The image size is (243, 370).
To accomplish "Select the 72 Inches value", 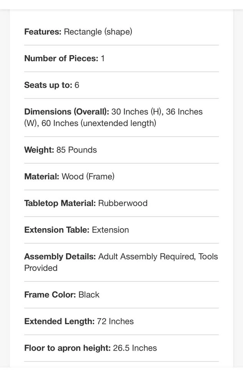I will 115,321.
